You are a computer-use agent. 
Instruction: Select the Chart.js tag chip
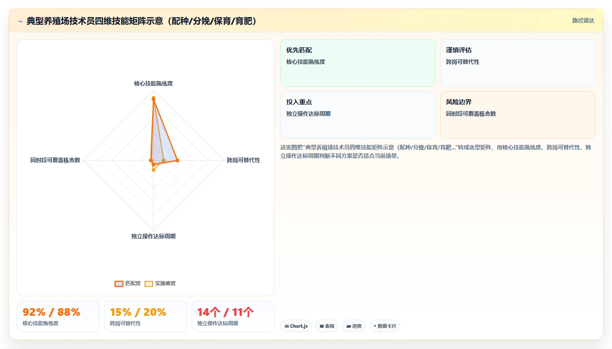[x=296, y=326]
